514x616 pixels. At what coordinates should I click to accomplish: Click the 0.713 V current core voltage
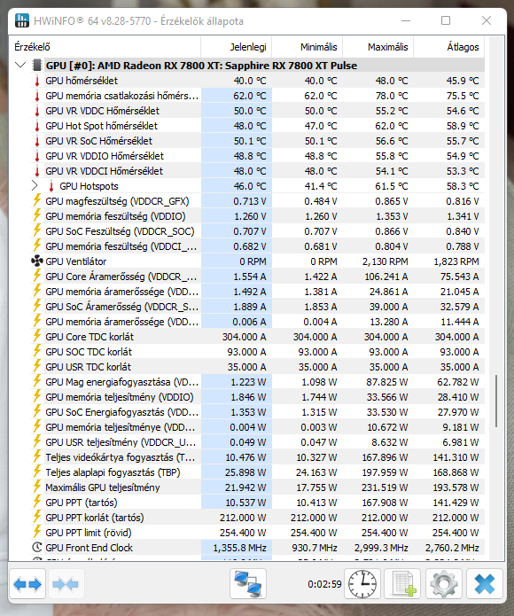pyautogui.click(x=250, y=201)
